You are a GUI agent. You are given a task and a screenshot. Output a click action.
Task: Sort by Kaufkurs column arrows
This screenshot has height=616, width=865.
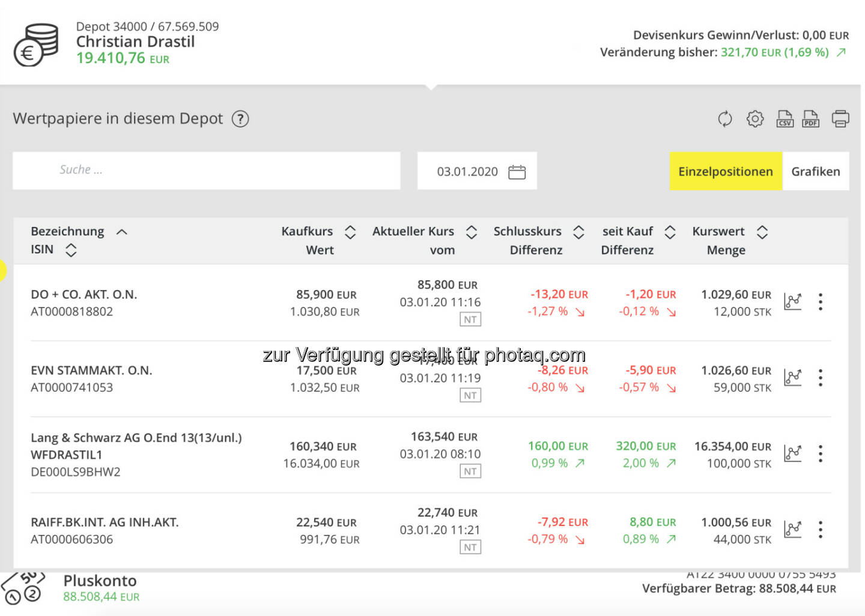click(350, 232)
